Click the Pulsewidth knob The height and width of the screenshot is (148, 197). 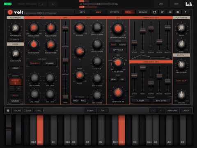[x=51, y=28]
